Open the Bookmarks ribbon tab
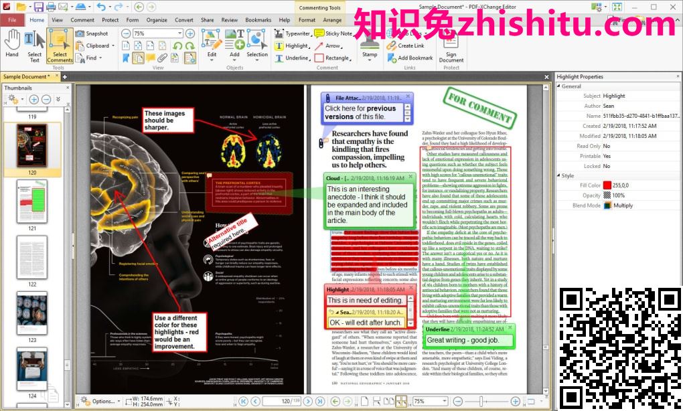Image resolution: width=683 pixels, height=411 pixels. coord(258,20)
